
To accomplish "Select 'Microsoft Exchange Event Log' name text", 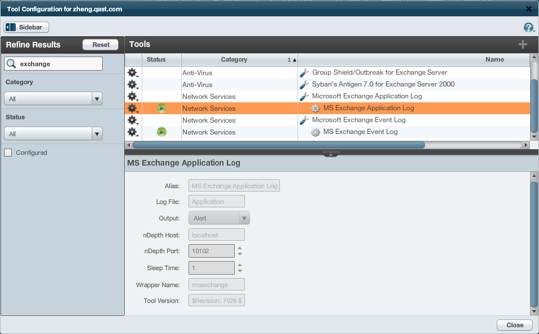I will (x=359, y=120).
